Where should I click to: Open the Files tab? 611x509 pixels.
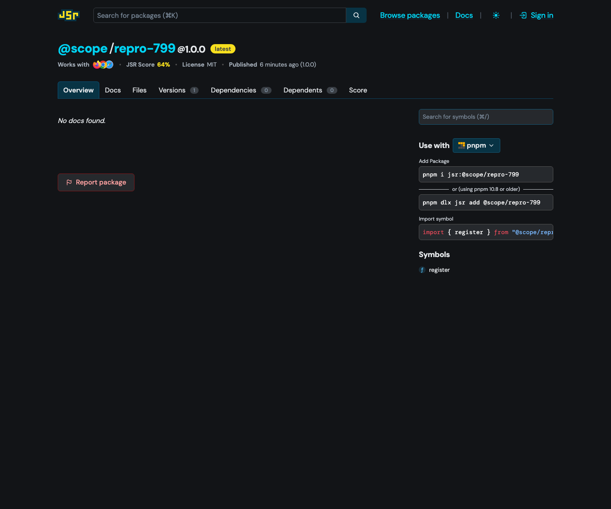pyautogui.click(x=140, y=90)
